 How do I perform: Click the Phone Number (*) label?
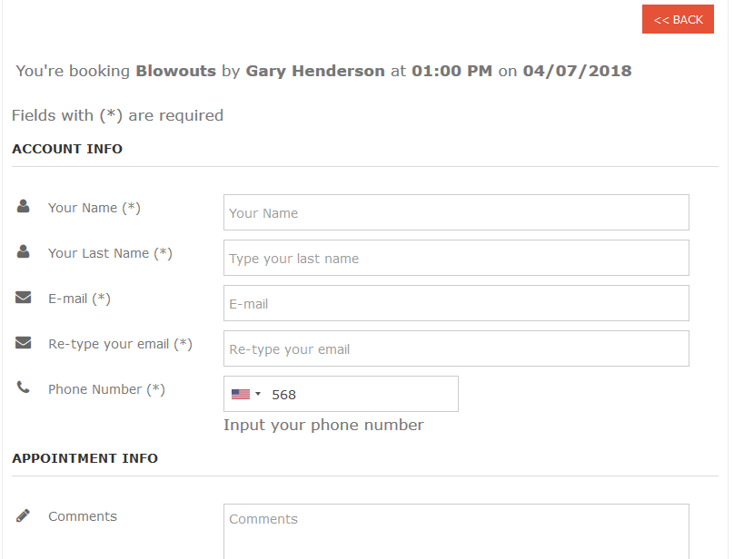106,389
